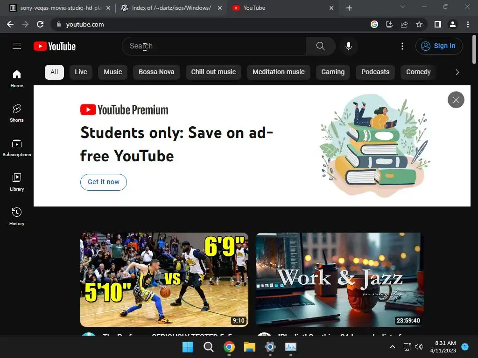Go back with browser back arrow
The height and width of the screenshot is (358, 478).
[x=10, y=24]
